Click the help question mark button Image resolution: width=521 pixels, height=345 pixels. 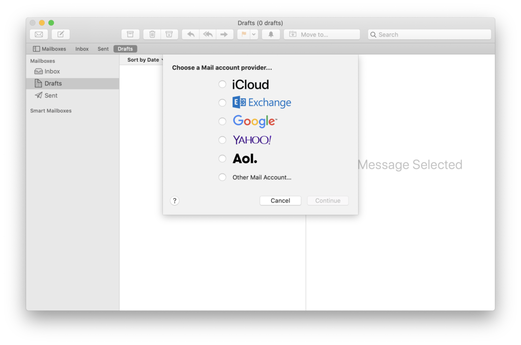tap(175, 201)
